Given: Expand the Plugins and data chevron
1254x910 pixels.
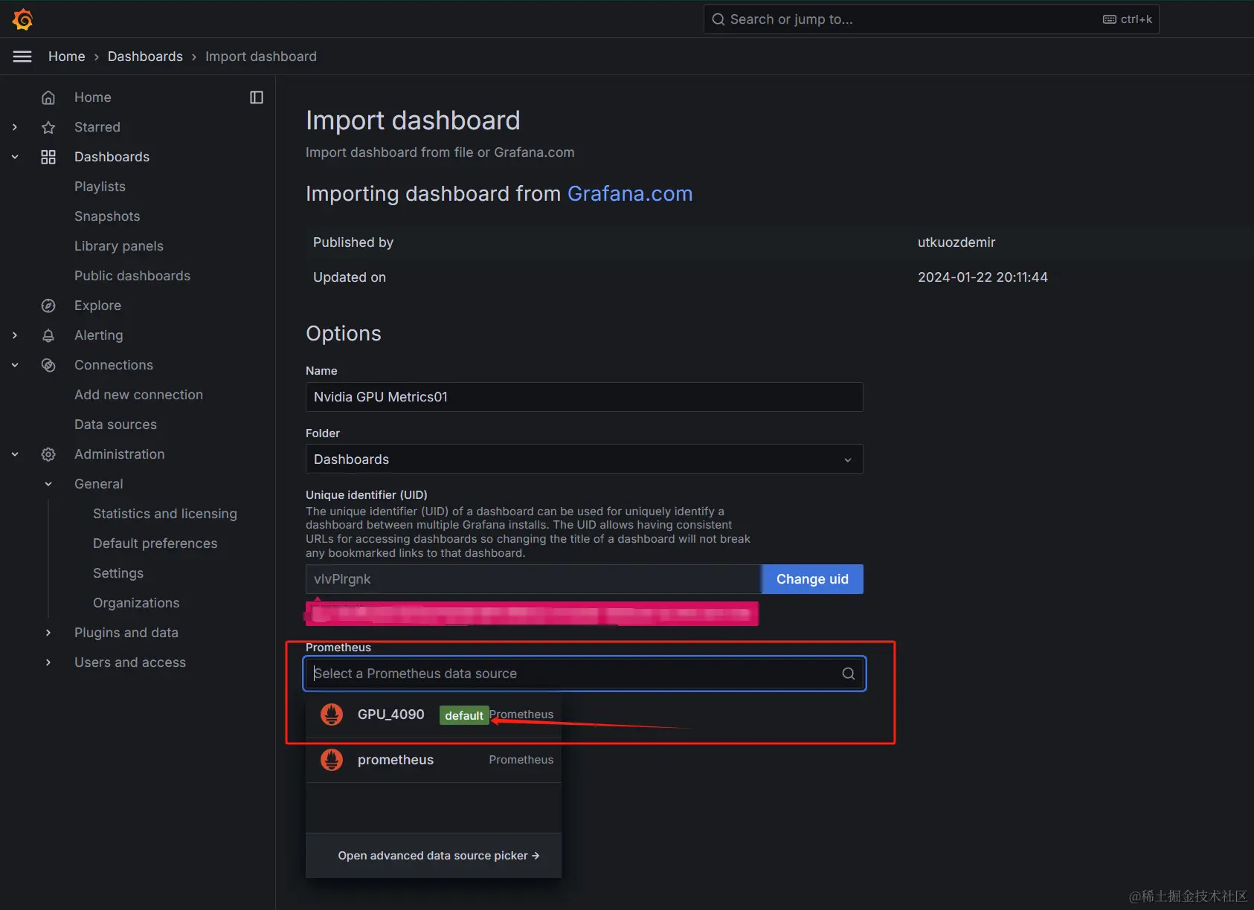Looking at the screenshot, I should 48,633.
